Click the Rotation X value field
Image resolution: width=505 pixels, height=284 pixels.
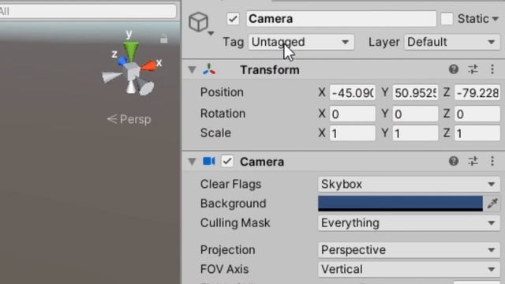pos(353,114)
